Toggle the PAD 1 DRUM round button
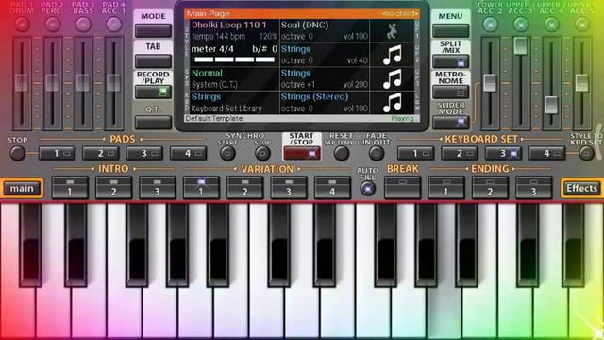The width and height of the screenshot is (604, 340). (22, 25)
